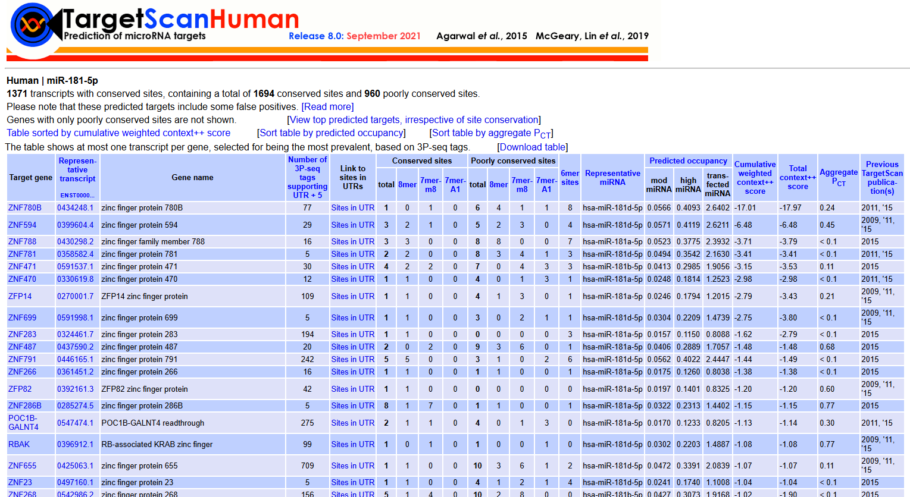
Task: Open transcript 0425063.1 for ZNF655
Action: (x=75, y=466)
